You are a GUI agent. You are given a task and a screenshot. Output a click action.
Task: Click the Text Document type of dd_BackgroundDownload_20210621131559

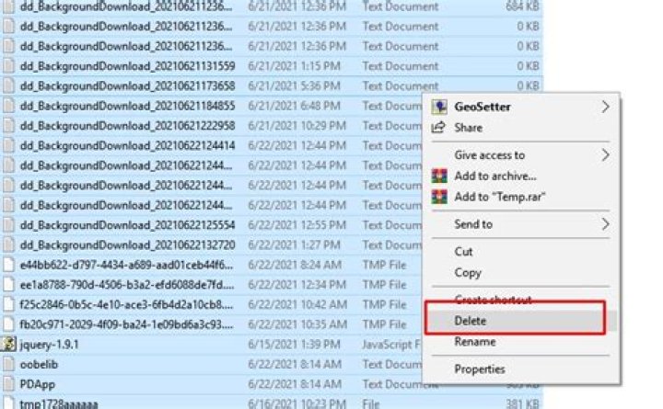(x=401, y=66)
